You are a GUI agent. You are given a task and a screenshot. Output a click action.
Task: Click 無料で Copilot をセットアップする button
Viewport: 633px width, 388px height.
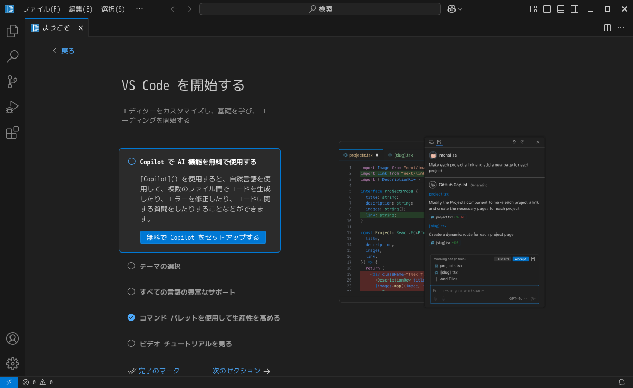pyautogui.click(x=203, y=237)
